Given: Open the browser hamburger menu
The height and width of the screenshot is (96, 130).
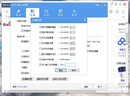Looking at the screenshot, I should (x=123, y=12).
